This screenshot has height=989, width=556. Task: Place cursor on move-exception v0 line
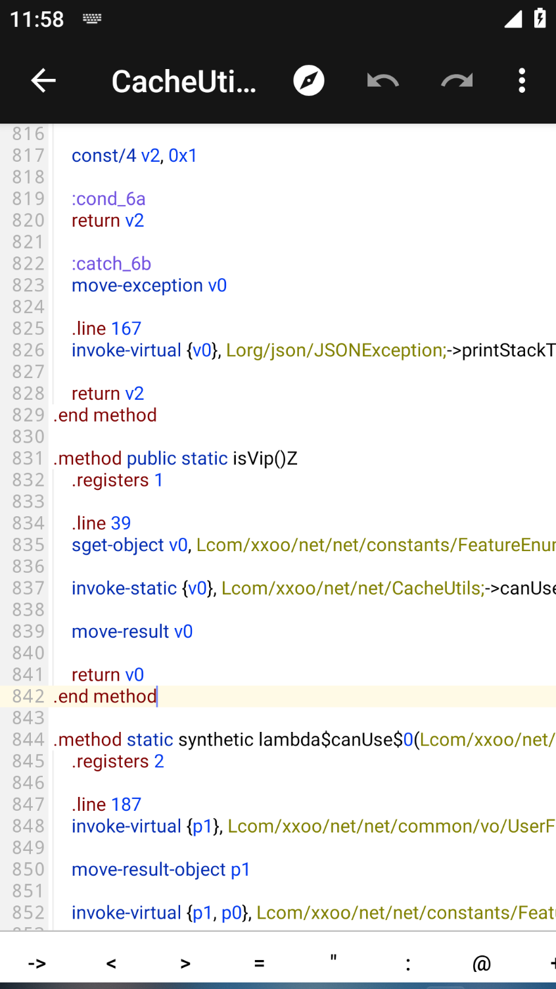pyautogui.click(x=149, y=285)
